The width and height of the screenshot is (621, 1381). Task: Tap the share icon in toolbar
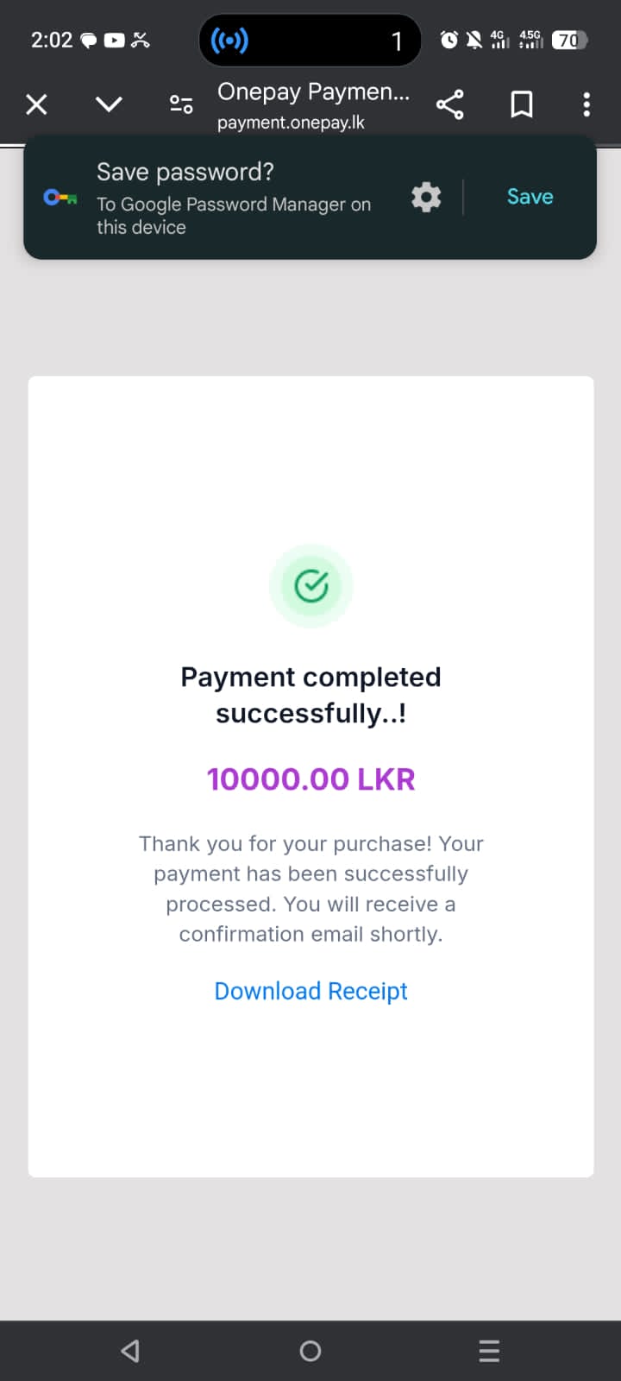[x=449, y=104]
